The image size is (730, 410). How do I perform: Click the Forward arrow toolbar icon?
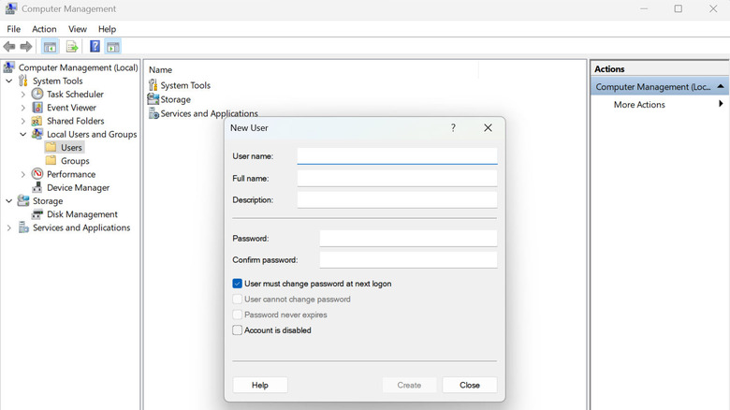tap(26, 47)
